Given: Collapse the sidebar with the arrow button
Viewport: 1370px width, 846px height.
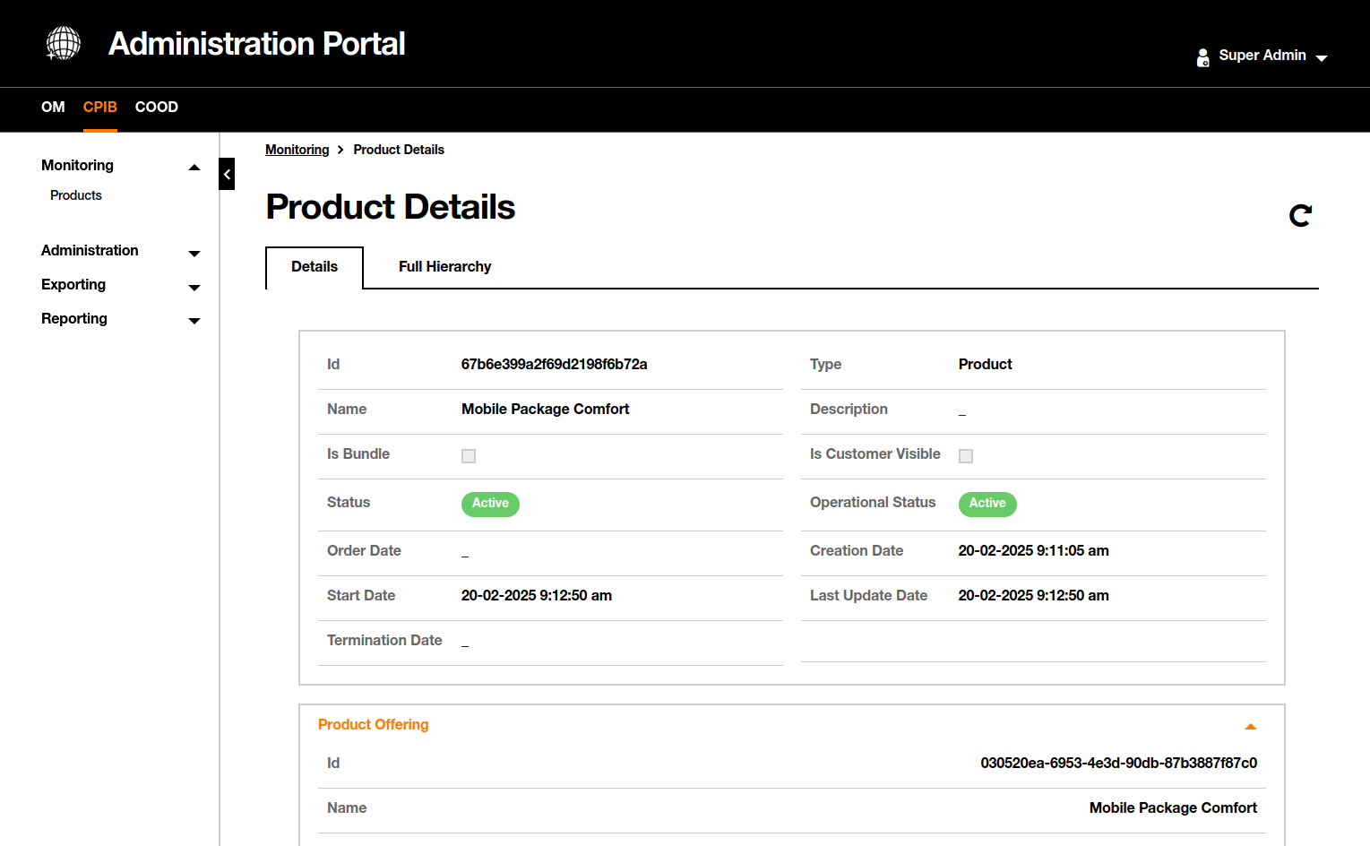Looking at the screenshot, I should point(227,174).
